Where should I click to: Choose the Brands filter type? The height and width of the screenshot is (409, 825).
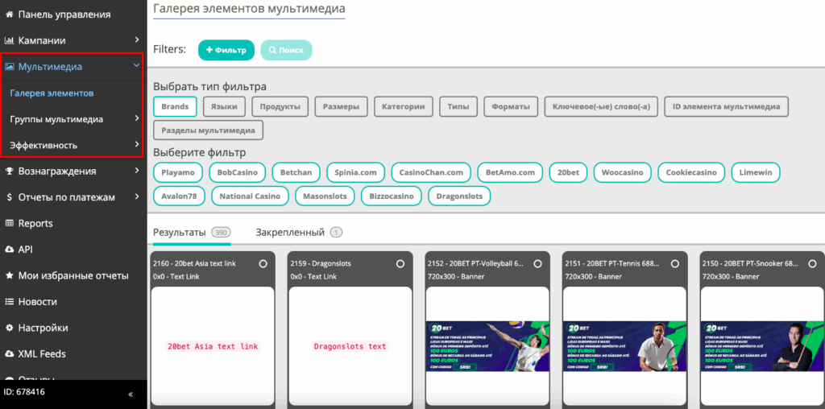pos(175,106)
